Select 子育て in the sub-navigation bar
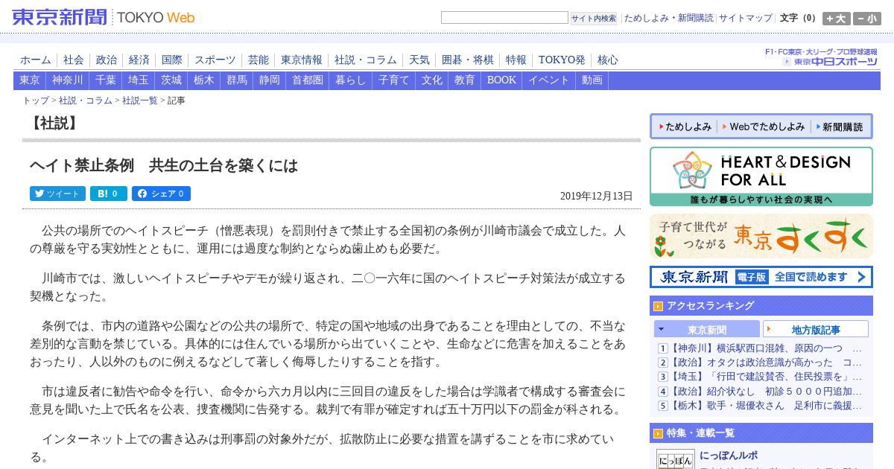894x469 pixels. tap(394, 80)
